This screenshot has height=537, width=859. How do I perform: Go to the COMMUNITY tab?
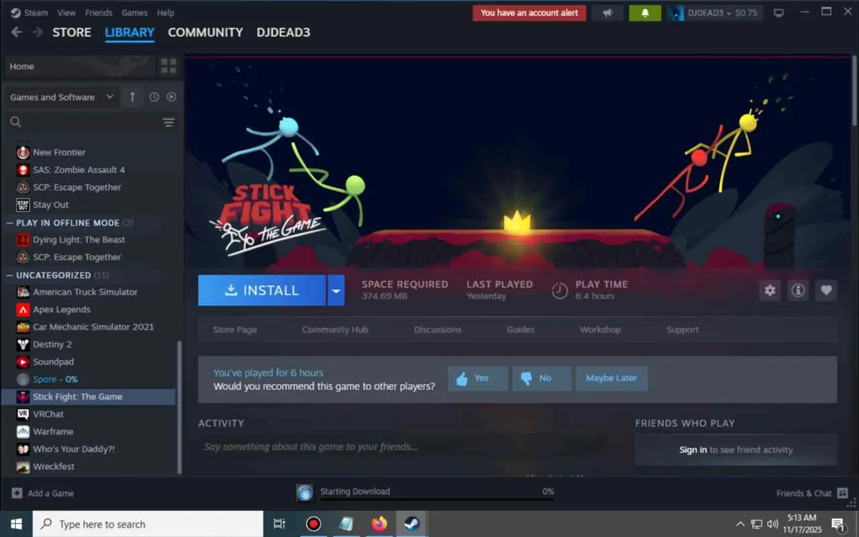(205, 32)
